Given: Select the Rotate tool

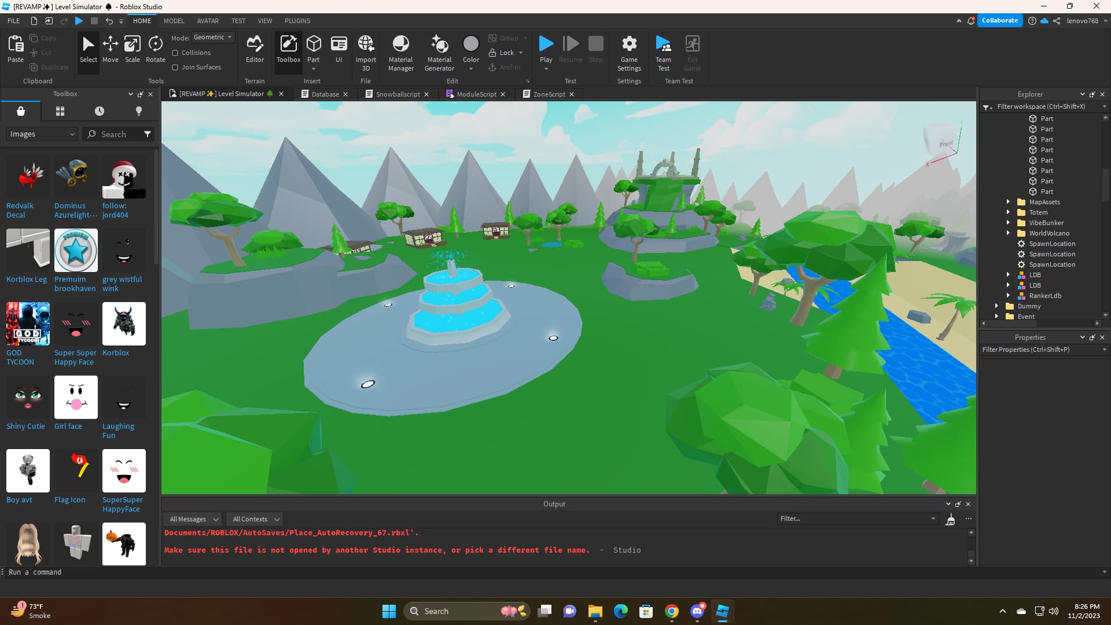Looking at the screenshot, I should (154, 49).
